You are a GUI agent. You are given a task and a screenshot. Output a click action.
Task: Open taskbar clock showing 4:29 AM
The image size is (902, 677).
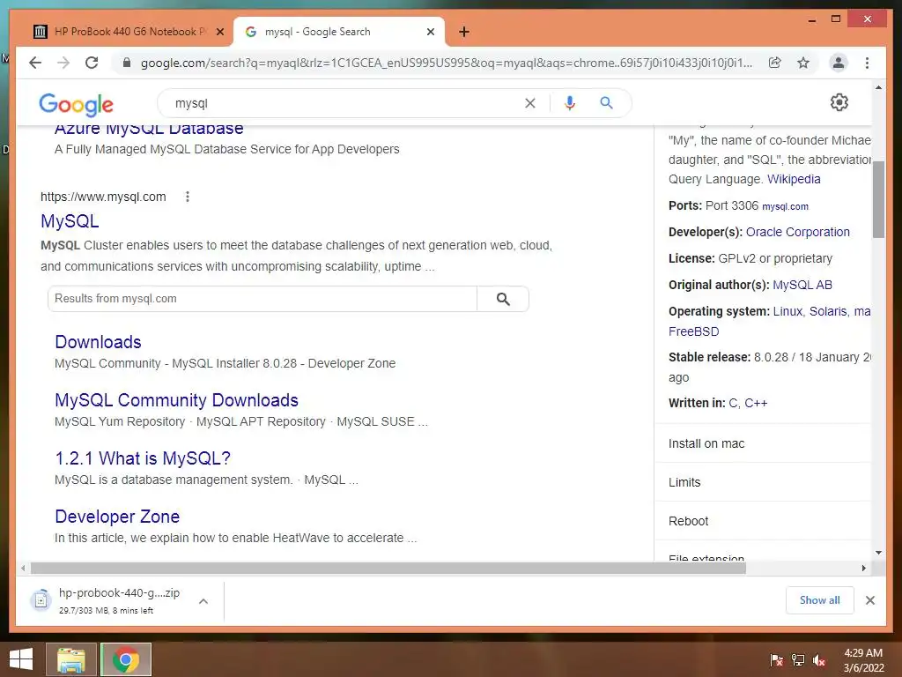pyautogui.click(x=863, y=659)
